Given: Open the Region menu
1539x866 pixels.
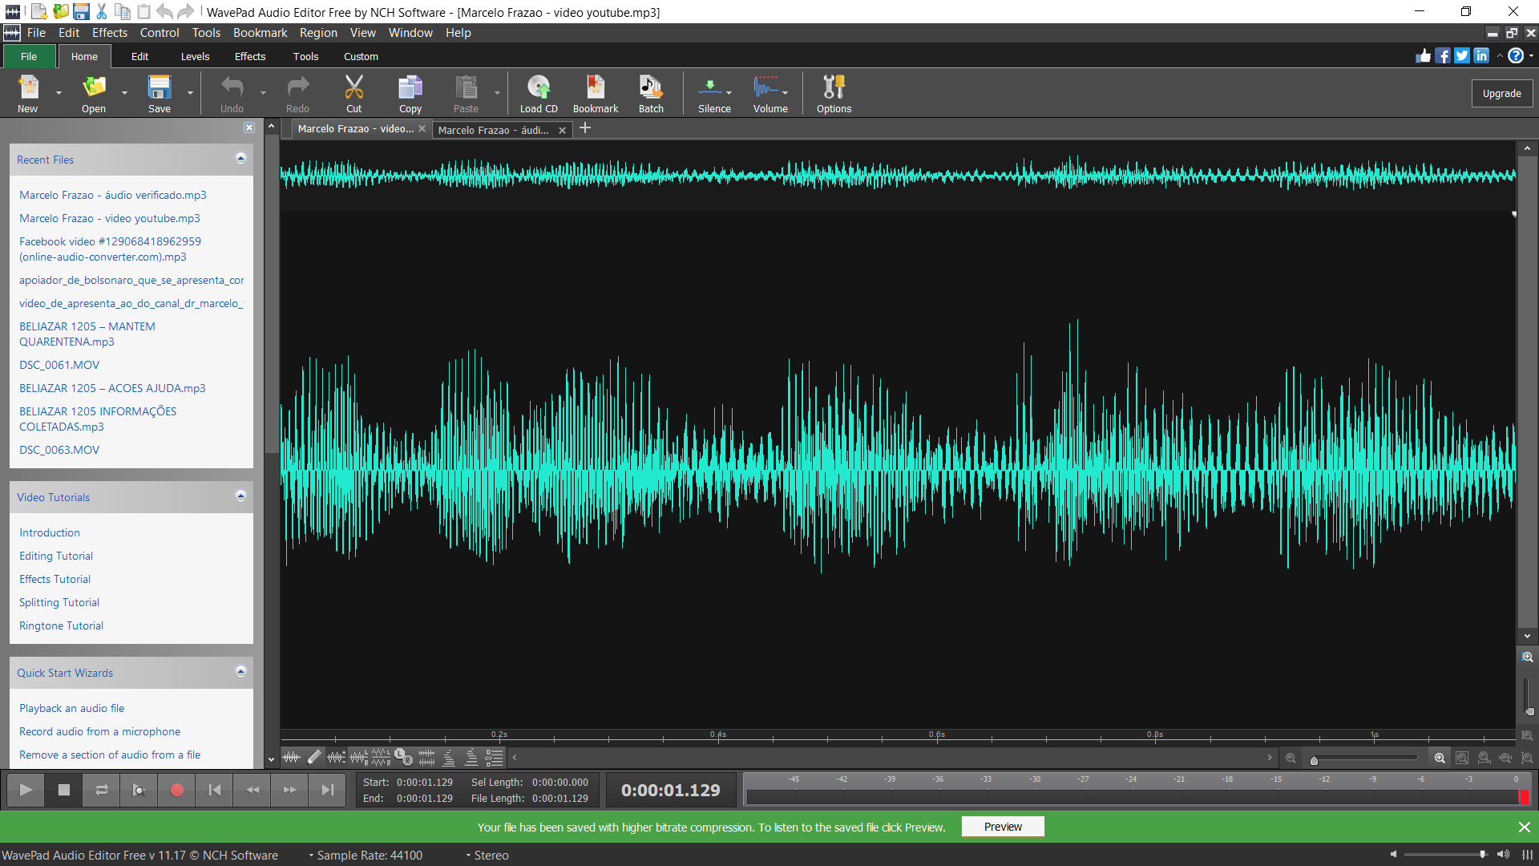Looking at the screenshot, I should [x=318, y=32].
